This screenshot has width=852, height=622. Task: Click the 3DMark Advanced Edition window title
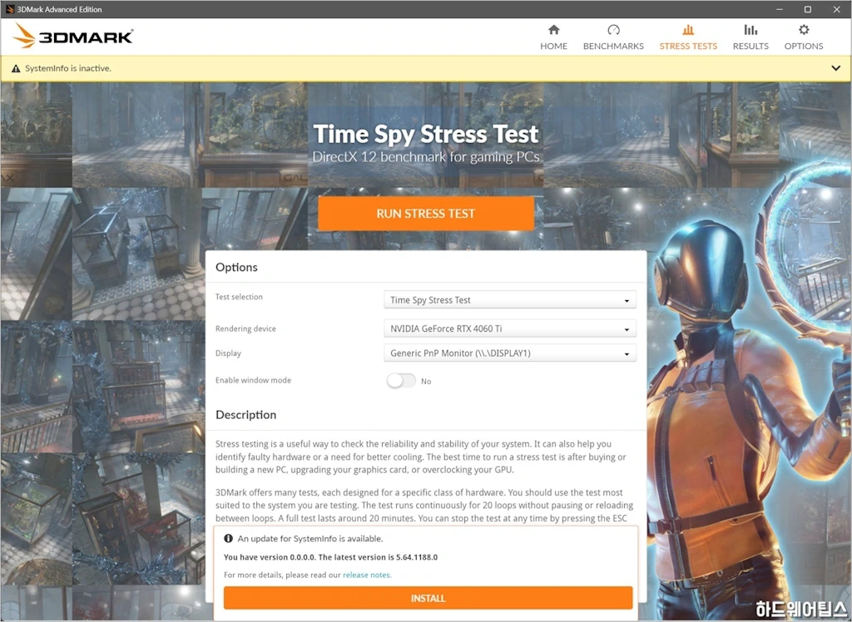tap(59, 9)
